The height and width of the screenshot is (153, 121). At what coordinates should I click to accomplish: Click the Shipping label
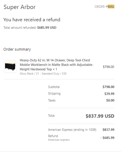(54, 93)
